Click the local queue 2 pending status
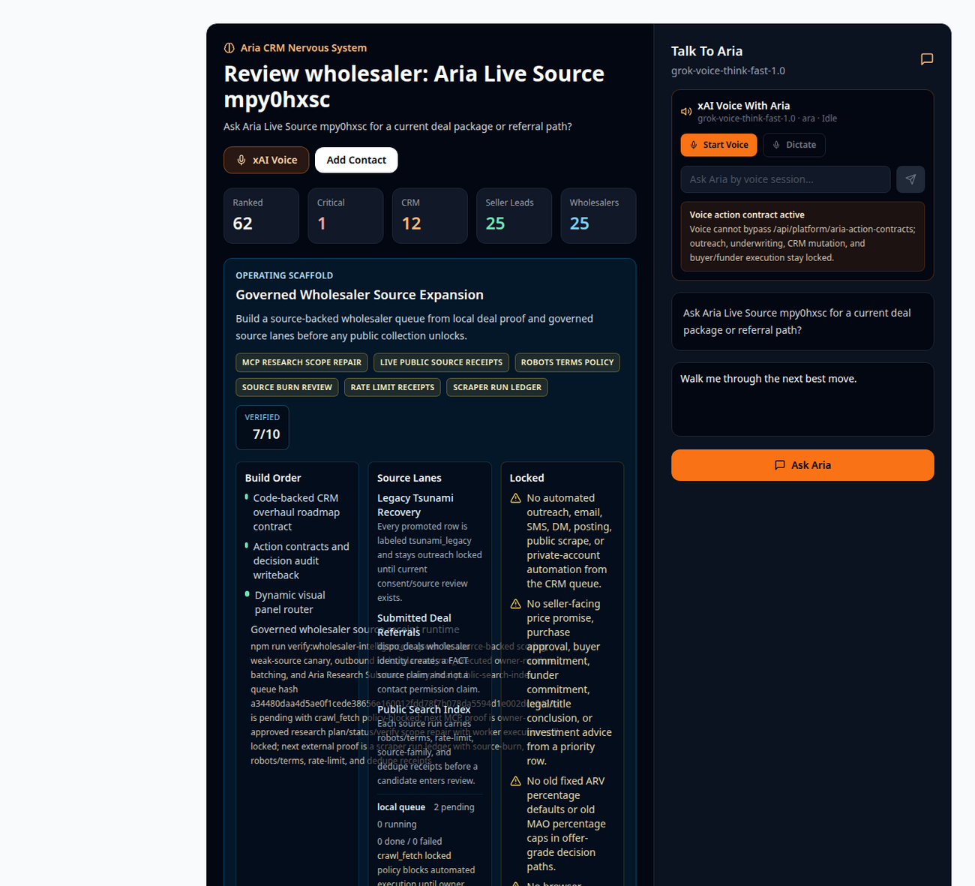975x886 pixels. [x=426, y=807]
